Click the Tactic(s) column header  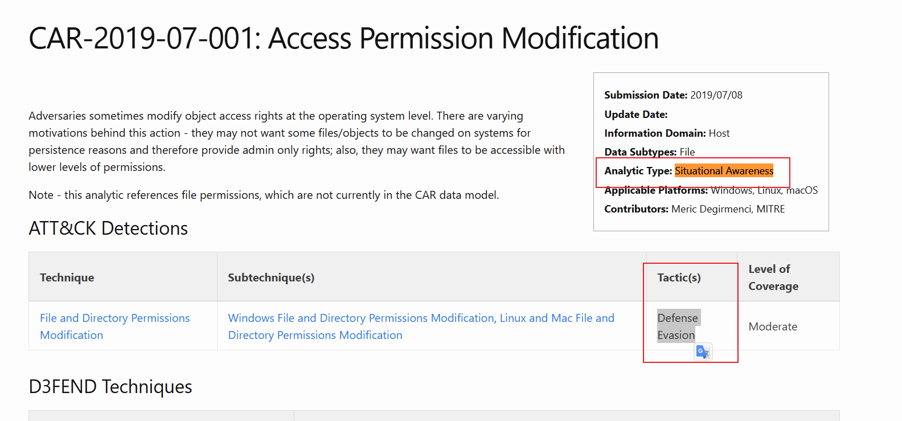pyautogui.click(x=679, y=277)
